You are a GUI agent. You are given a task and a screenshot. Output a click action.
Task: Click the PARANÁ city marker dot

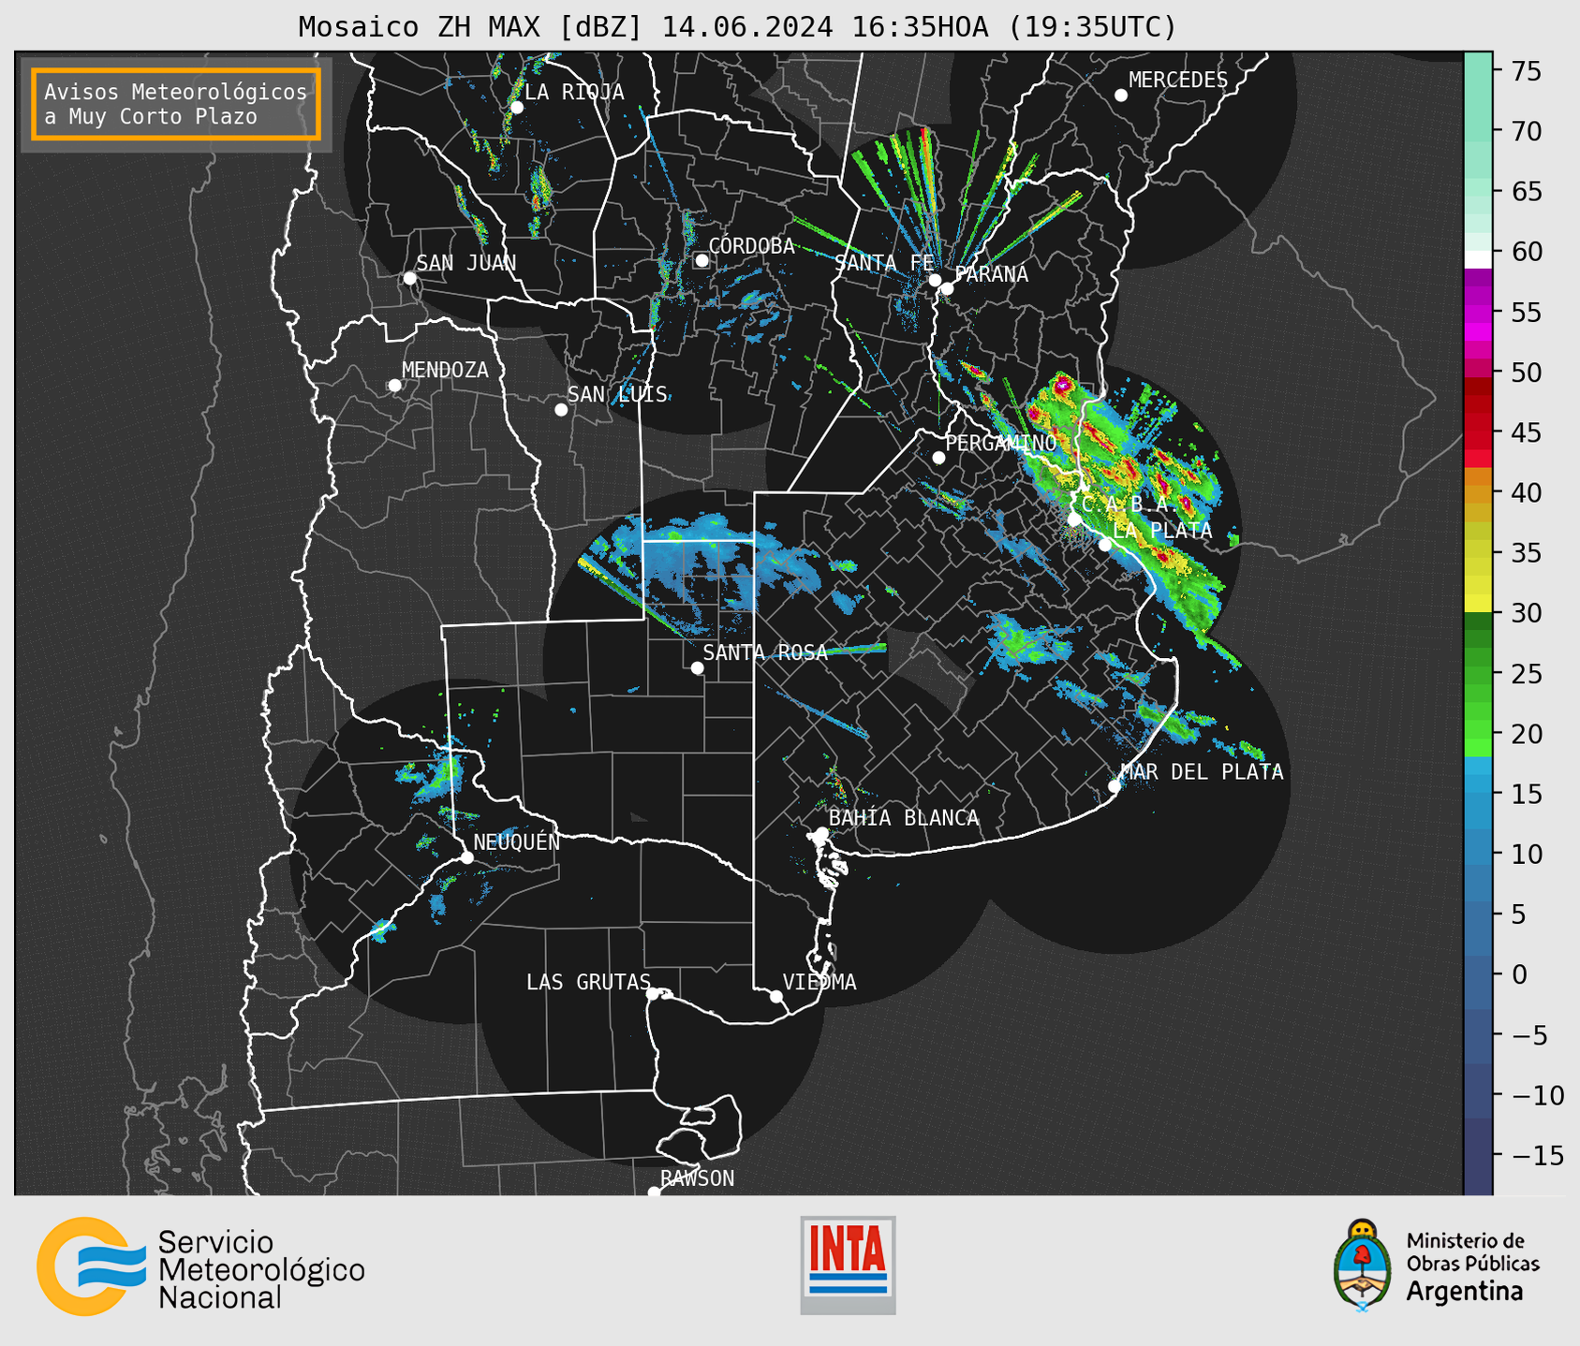pos(947,288)
